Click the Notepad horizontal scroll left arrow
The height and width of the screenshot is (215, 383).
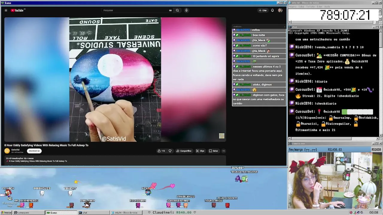[x=290, y=22]
